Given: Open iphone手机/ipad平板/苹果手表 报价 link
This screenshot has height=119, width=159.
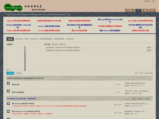Looking at the screenshot, I should pyautogui.click(x=140, y=21).
